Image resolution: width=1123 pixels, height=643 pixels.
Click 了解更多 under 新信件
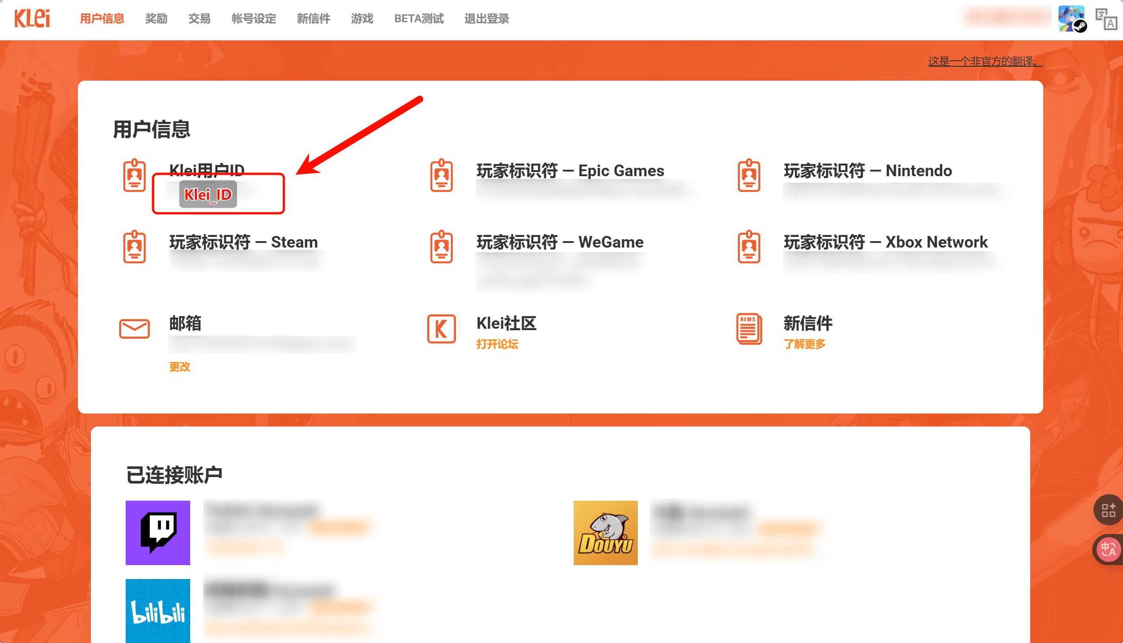pos(804,344)
